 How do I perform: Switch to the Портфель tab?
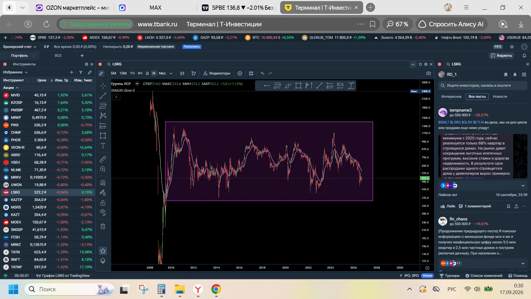19,56
